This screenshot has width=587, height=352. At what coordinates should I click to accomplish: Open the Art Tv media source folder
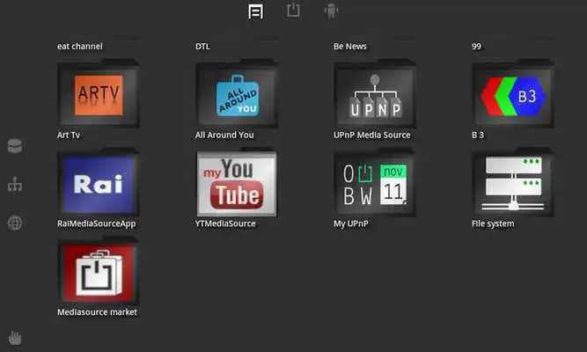98,95
